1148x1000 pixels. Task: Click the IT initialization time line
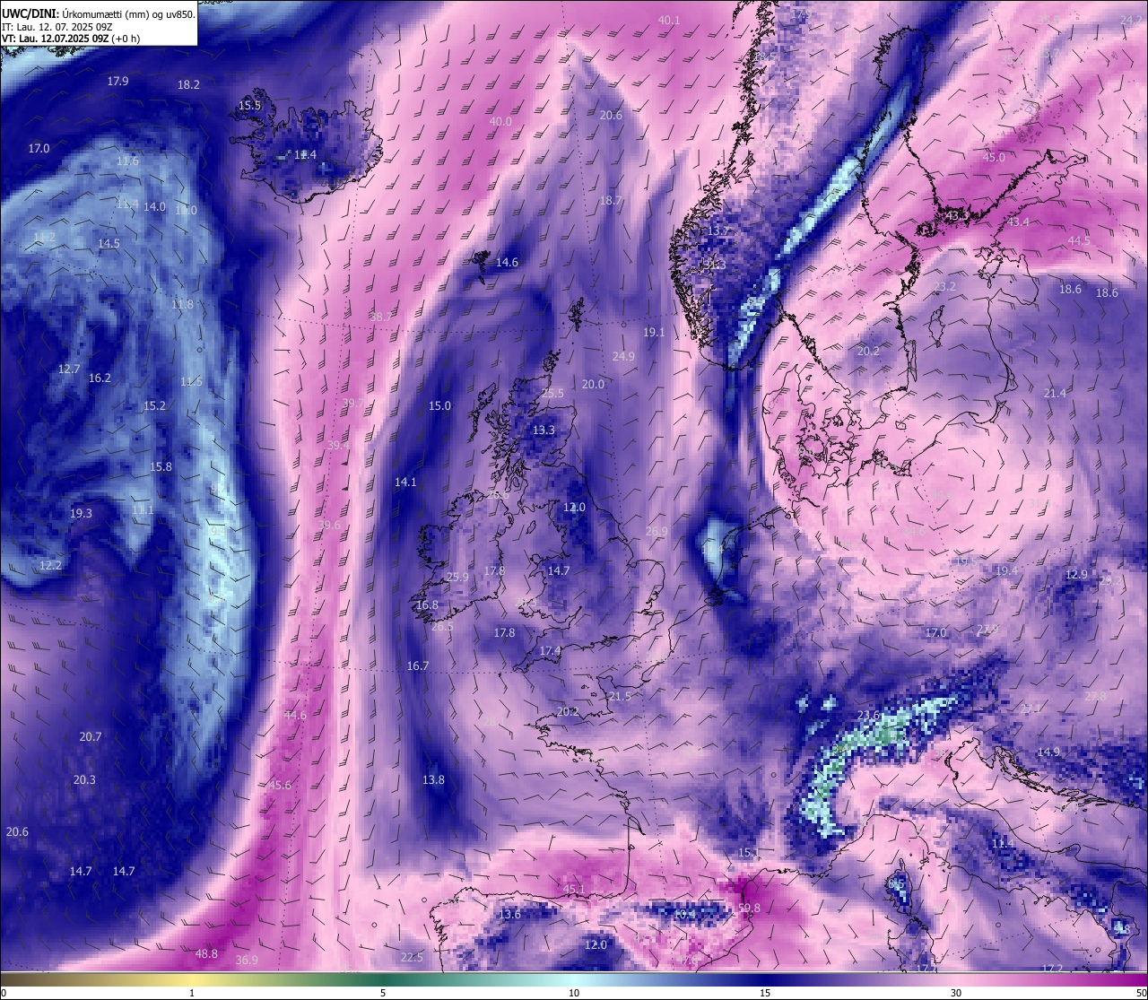tap(57, 27)
